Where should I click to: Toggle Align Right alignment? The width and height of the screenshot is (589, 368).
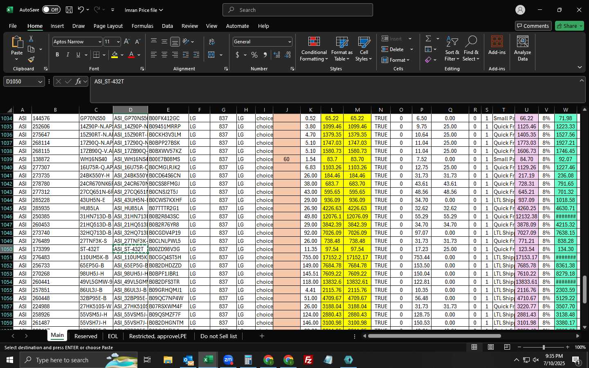coord(175,55)
